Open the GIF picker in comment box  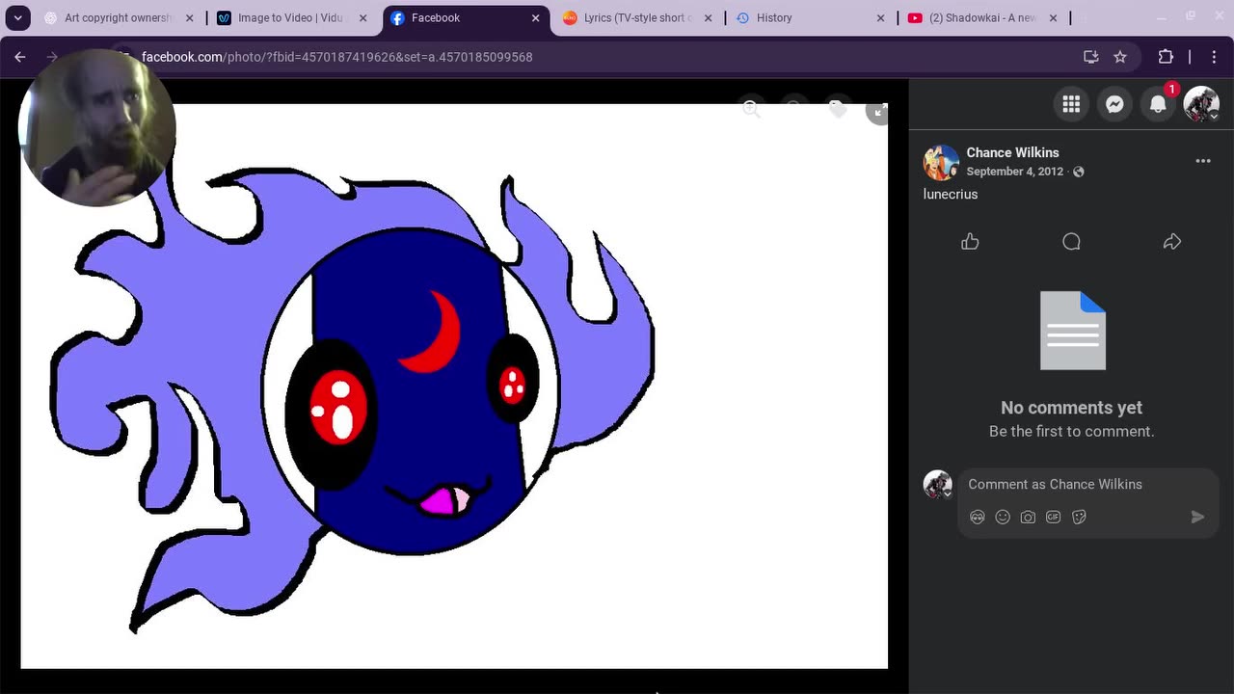point(1054,518)
